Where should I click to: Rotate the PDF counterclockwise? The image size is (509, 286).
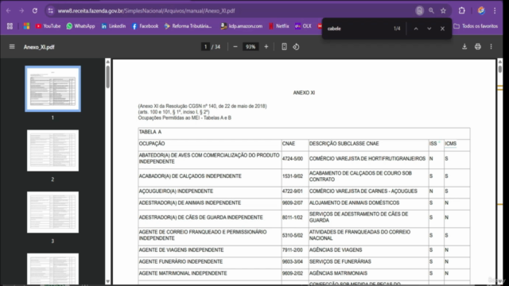pos(296,47)
